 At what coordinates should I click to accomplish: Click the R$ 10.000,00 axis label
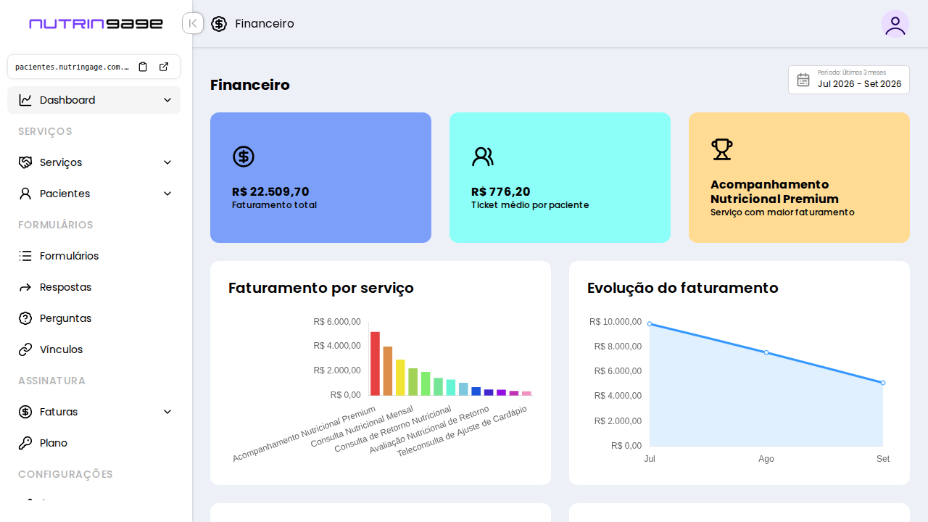click(x=616, y=322)
